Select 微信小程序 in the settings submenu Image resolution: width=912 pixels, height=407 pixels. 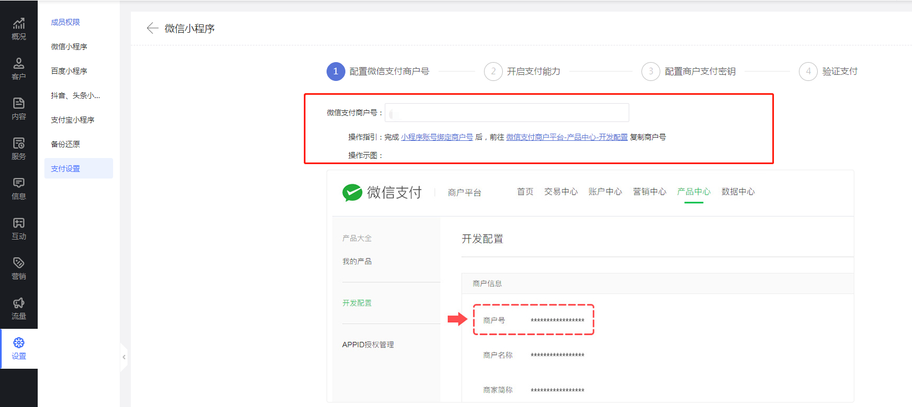click(x=69, y=47)
